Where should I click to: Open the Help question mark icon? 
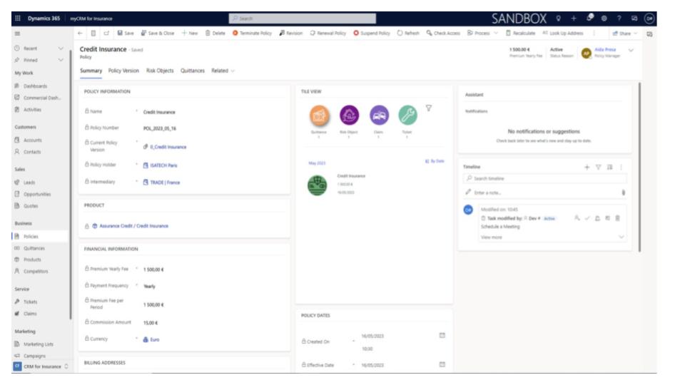coord(619,19)
